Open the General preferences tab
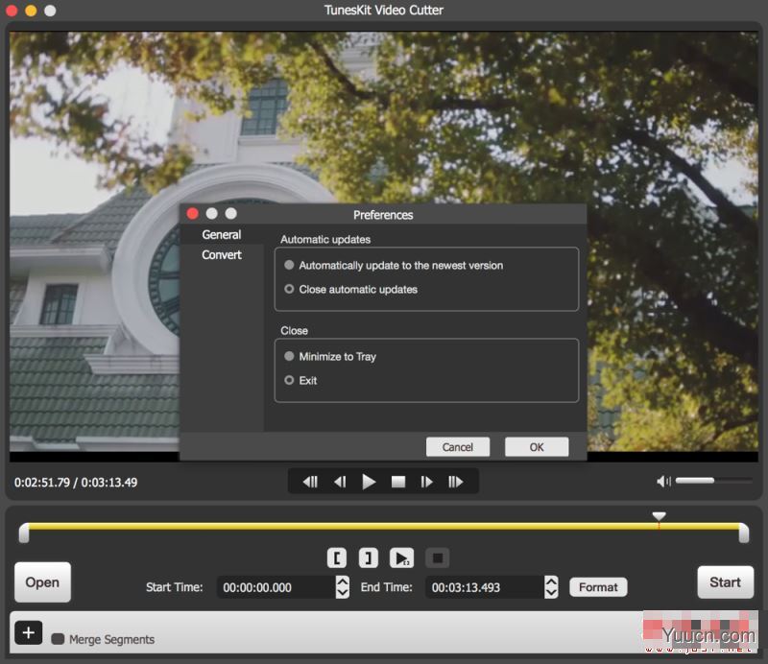Viewport: 768px width, 664px height. point(222,234)
